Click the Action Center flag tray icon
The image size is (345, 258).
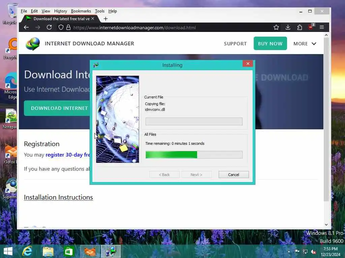click(297, 251)
